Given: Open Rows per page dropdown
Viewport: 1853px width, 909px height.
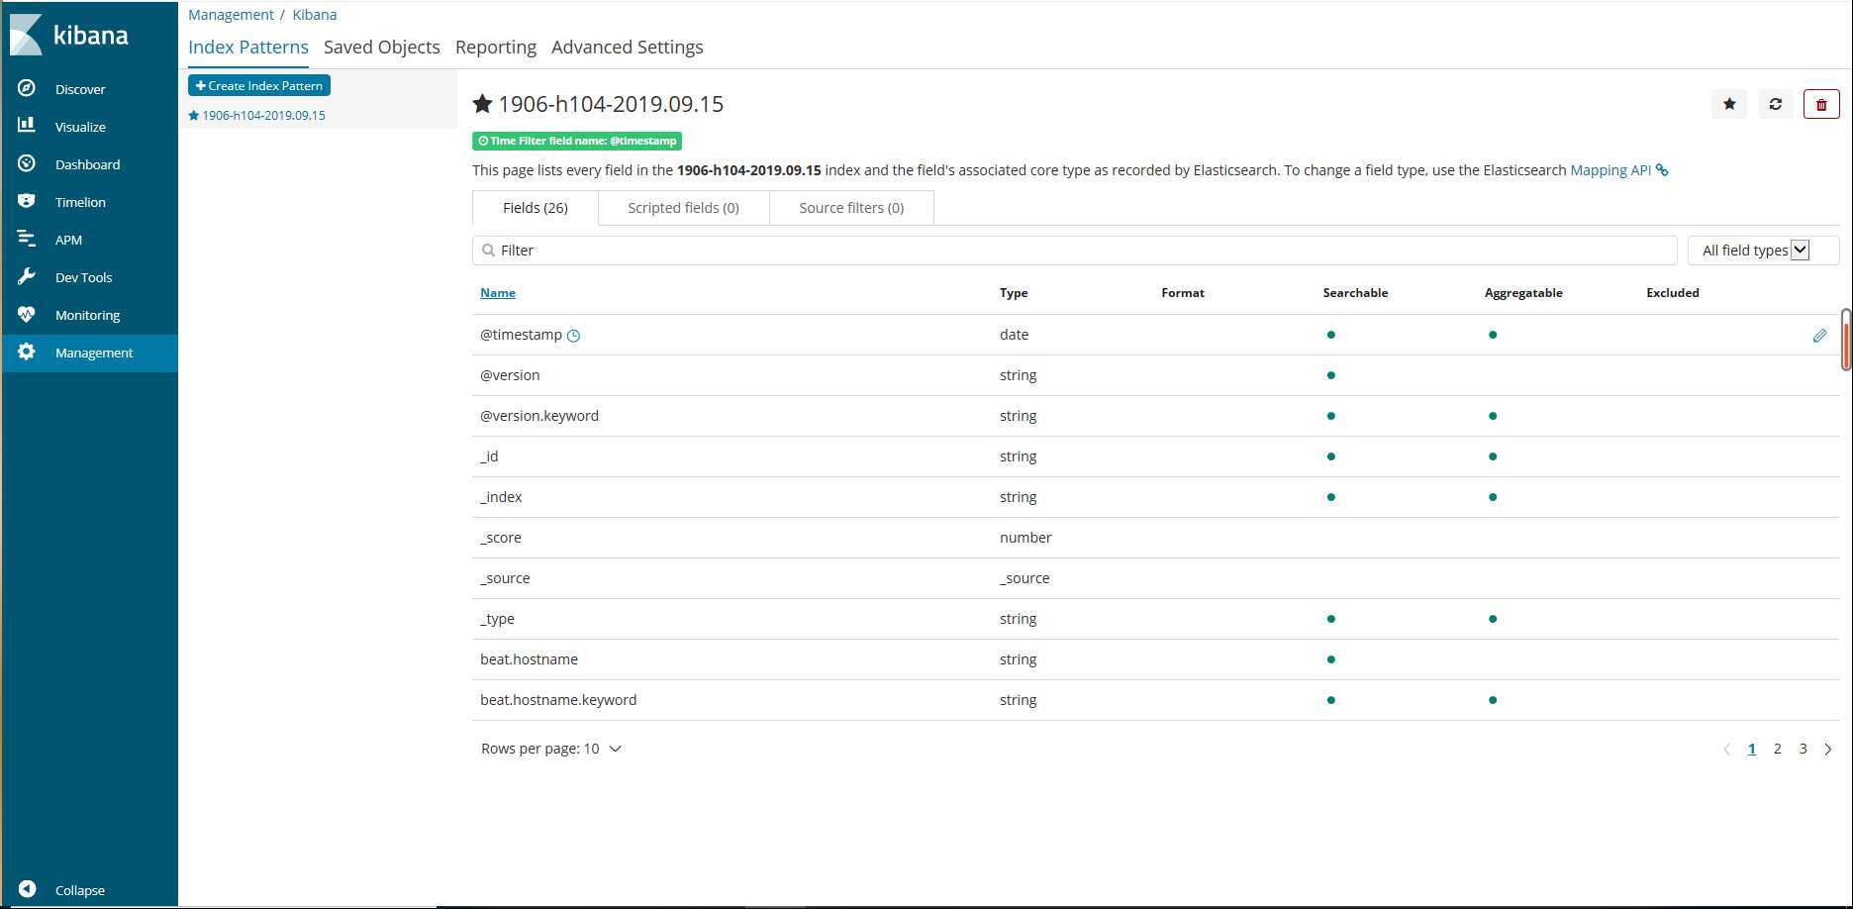Looking at the screenshot, I should (x=551, y=749).
